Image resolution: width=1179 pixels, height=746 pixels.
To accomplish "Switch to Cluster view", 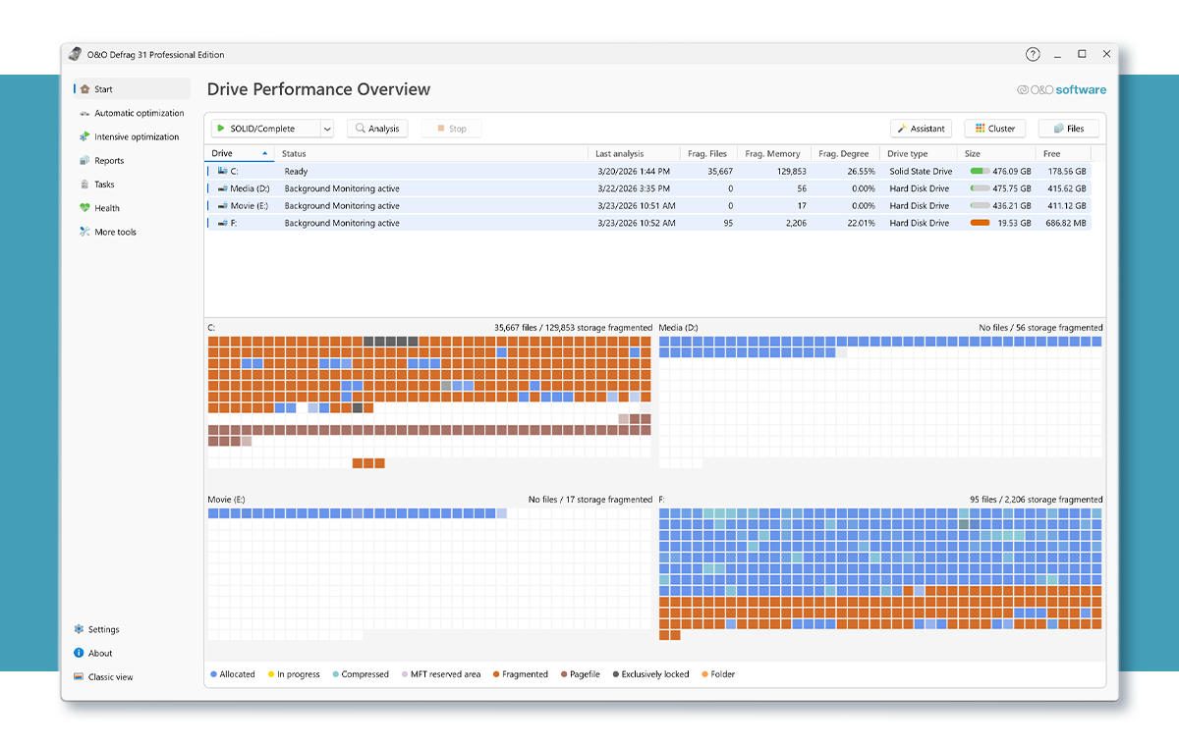I will [995, 129].
